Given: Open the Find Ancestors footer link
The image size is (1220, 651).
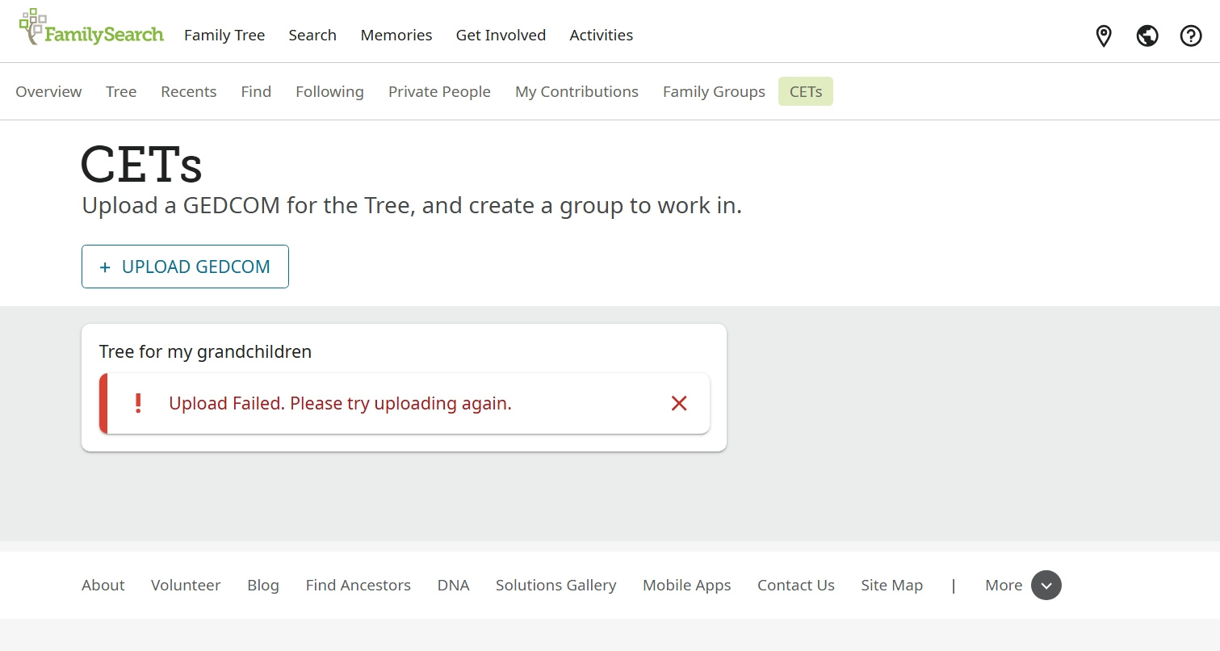Looking at the screenshot, I should [358, 586].
